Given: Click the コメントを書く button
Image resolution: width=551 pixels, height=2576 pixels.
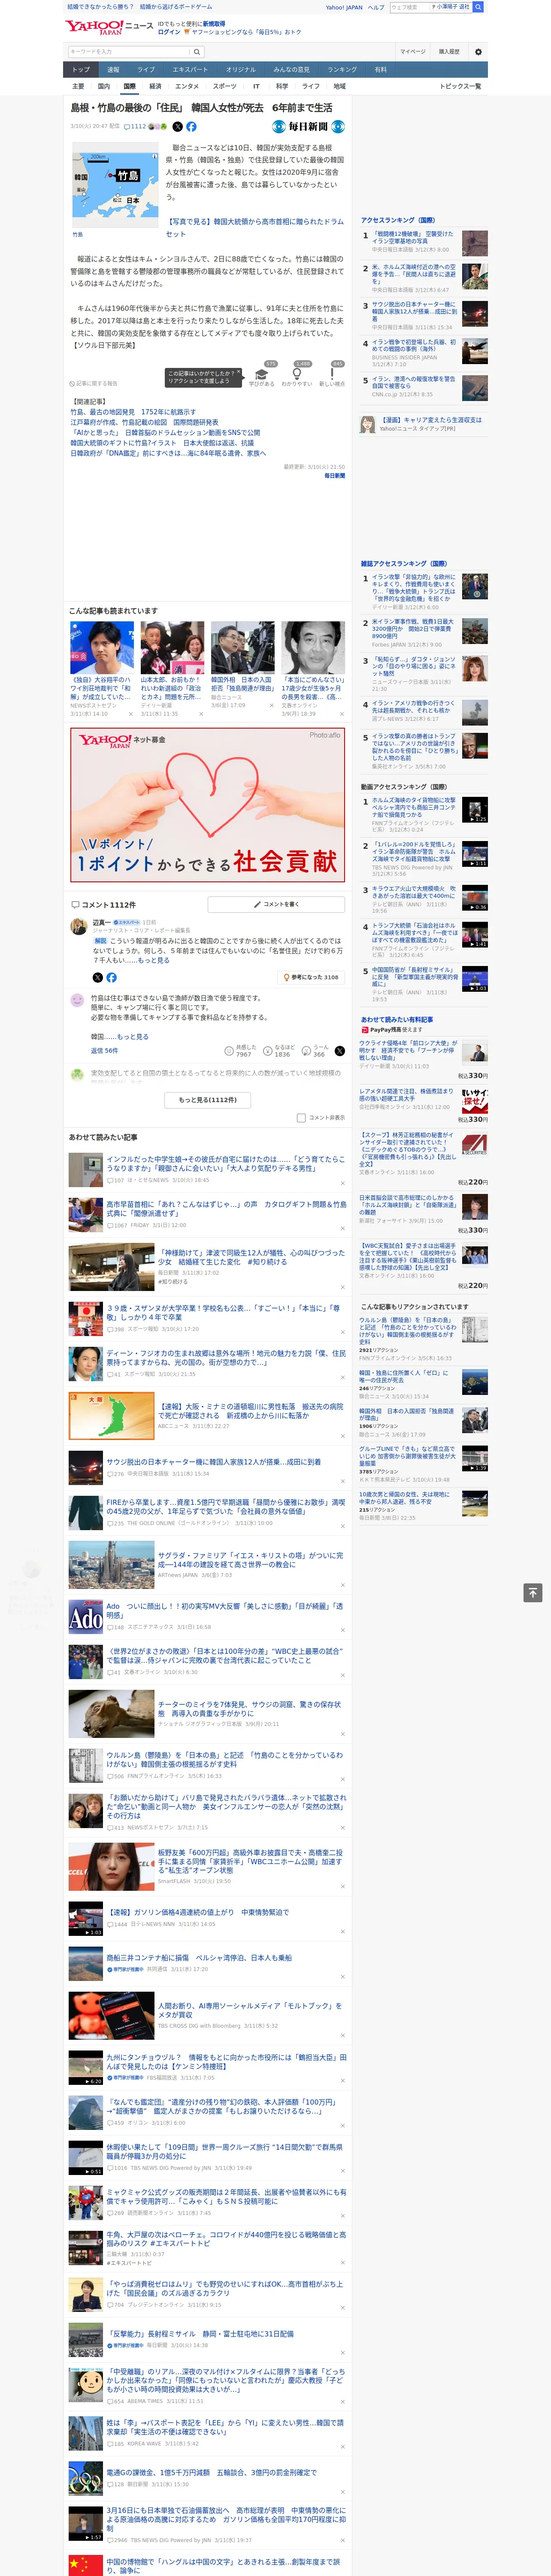Looking at the screenshot, I should tap(276, 904).
